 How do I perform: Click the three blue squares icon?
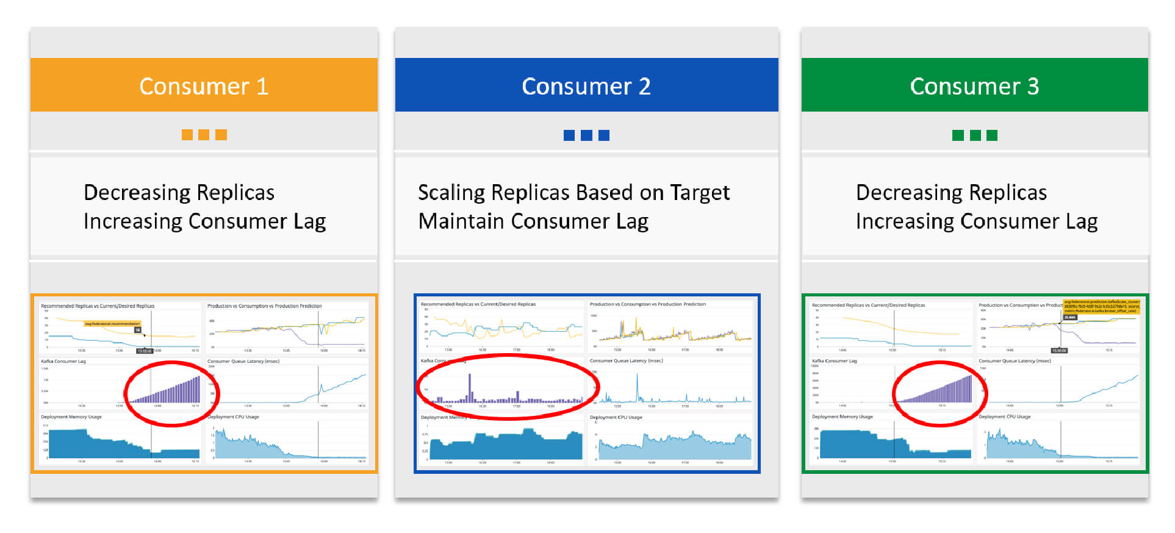point(586,135)
